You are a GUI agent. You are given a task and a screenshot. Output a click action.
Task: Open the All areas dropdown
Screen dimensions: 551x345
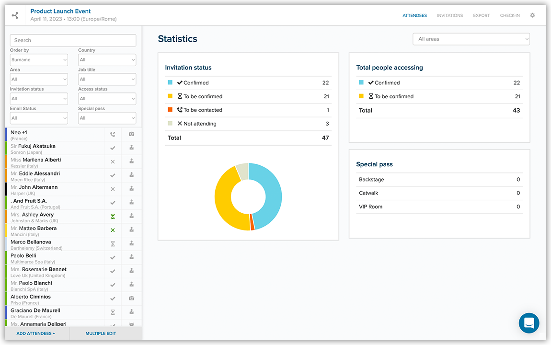471,39
